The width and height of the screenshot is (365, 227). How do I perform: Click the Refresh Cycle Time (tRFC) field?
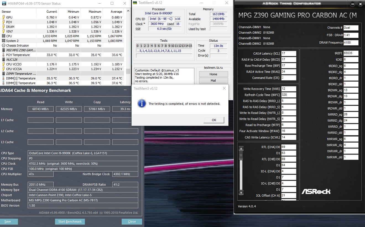click(289, 95)
